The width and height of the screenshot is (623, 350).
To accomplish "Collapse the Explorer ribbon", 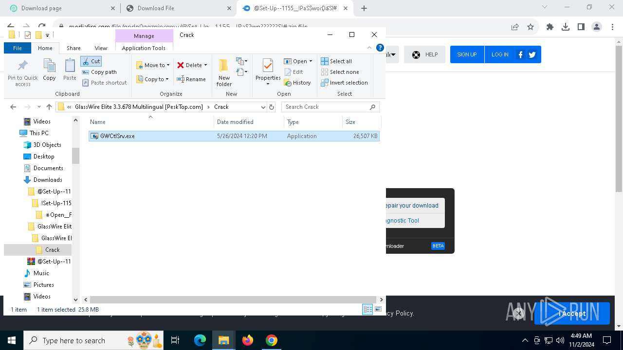I will (x=369, y=48).
